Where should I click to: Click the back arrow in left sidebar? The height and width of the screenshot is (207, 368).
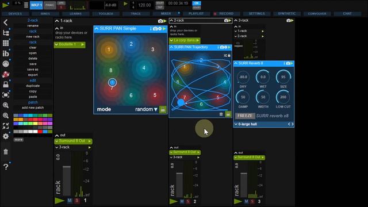tap(6, 22)
